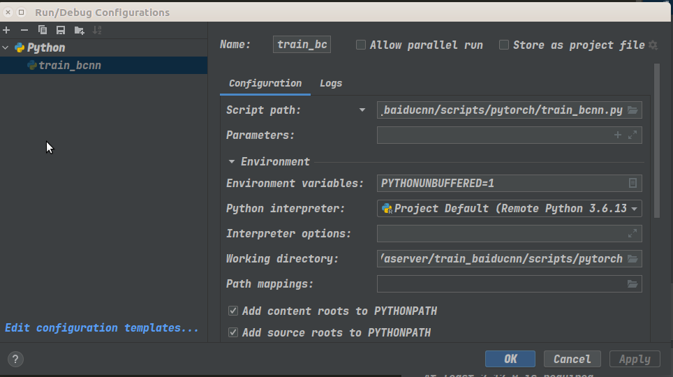Uncheck Add source roots to PYTHONPATH
This screenshot has height=377, width=673.
coord(233,332)
